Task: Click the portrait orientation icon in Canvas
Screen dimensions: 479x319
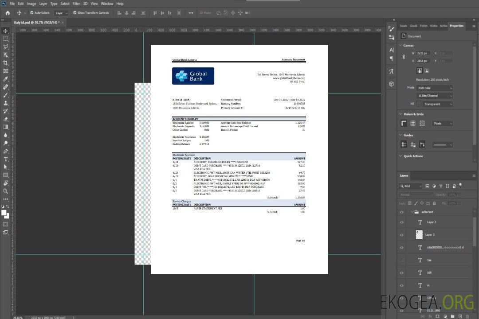Action: [419, 70]
